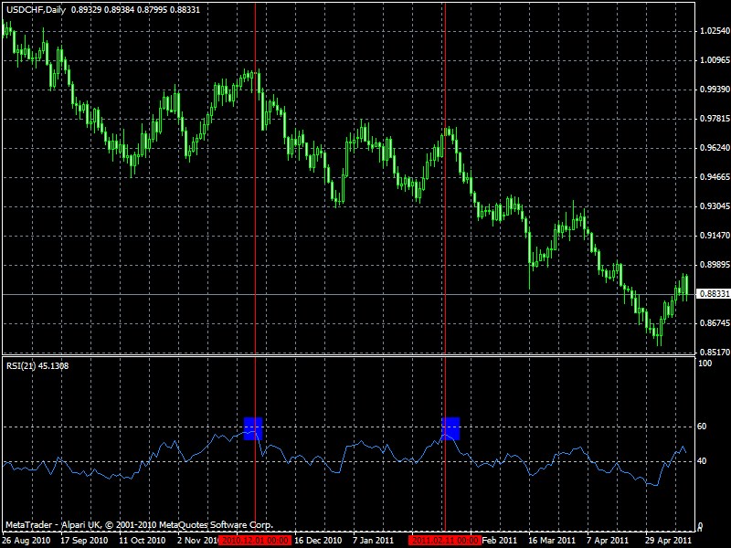731x548 pixels.
Task: Click the current price tag 0.88331
Action: pyautogui.click(x=713, y=294)
